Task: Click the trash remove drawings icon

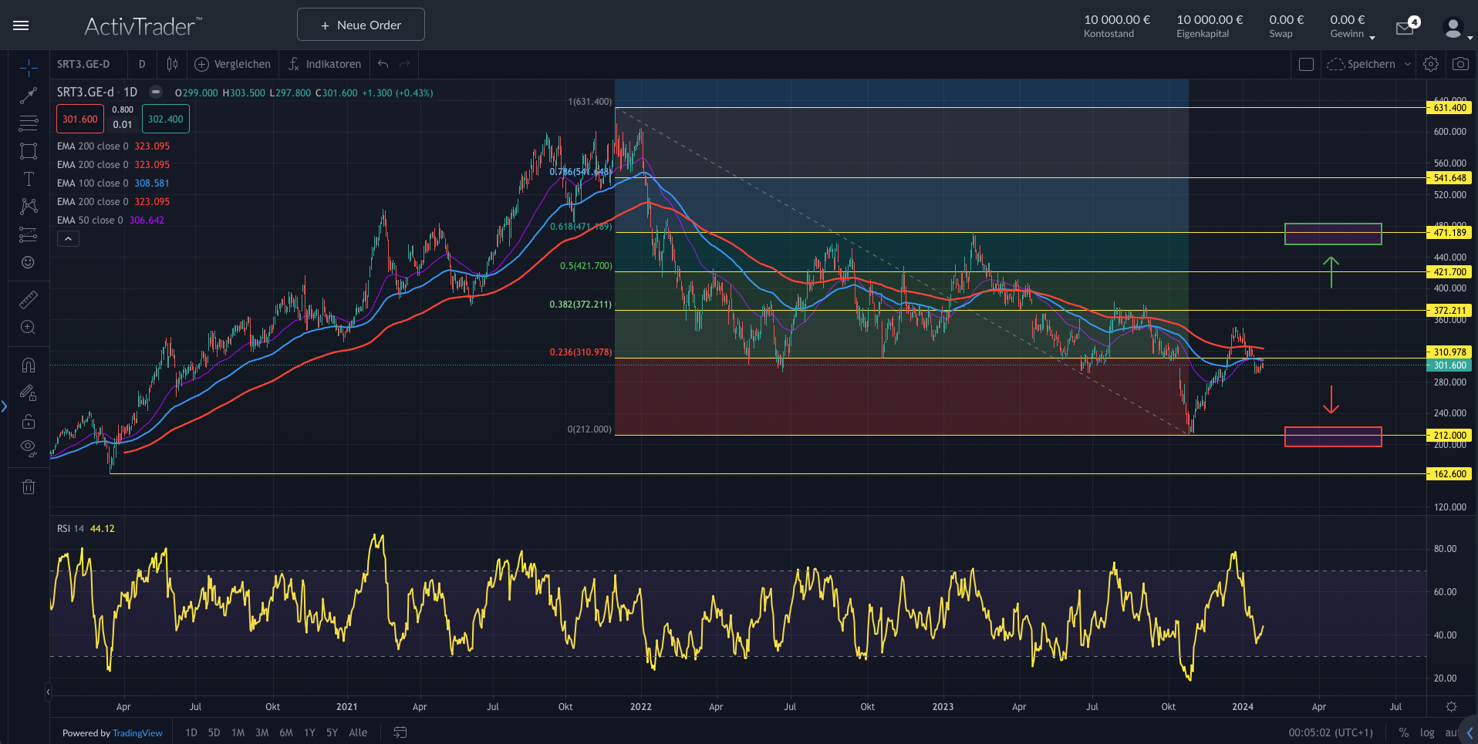Action: (29, 486)
